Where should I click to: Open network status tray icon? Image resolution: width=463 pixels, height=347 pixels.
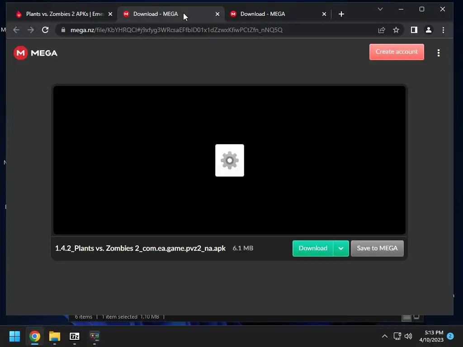[397, 336]
